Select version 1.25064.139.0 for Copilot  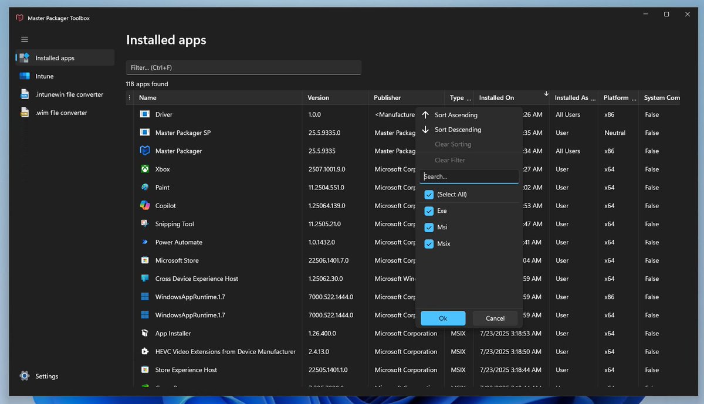pos(327,206)
